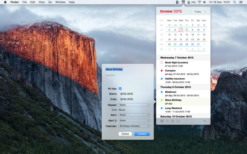Image resolution: width=247 pixels, height=154 pixels.
Task: Jump to Today in the calendar
Action: pos(198,12)
